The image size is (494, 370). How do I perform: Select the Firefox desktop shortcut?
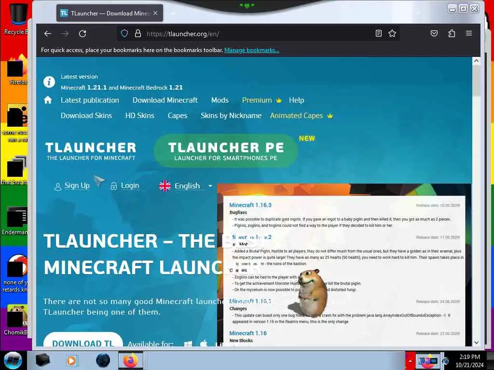(x=17, y=70)
